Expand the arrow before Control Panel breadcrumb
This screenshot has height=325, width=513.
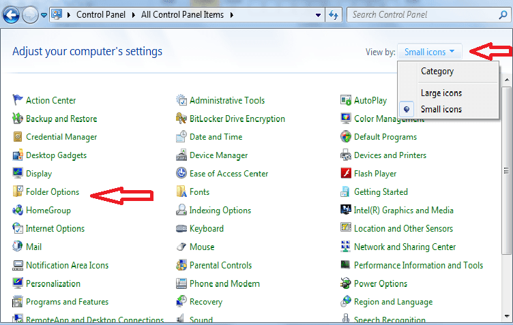[x=69, y=15]
